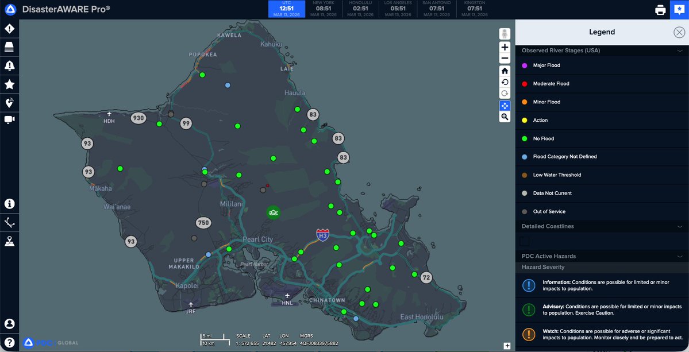Click the Minor Flood orange swatch
Viewport: 689px width, 352px height.
524,102
